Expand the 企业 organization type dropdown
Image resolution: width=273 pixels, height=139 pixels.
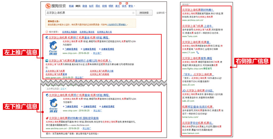[x=63, y=89]
